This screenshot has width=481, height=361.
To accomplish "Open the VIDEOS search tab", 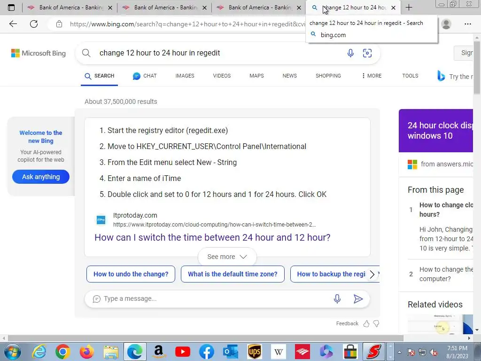I will click(222, 76).
